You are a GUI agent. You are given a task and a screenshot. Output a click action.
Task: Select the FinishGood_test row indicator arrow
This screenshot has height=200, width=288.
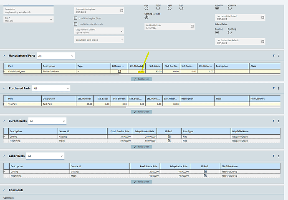(x=5, y=72)
